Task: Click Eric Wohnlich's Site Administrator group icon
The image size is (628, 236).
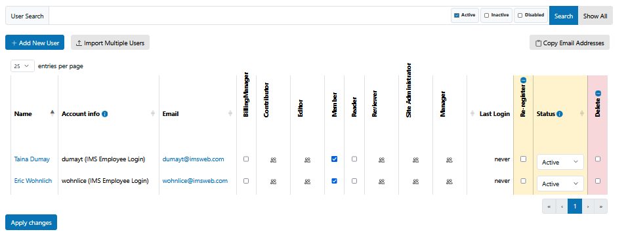Action: click(416, 181)
